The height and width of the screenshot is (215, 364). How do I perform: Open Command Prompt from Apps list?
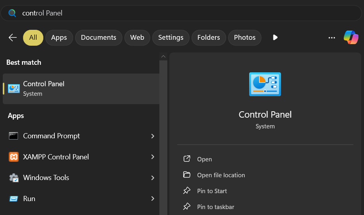[81, 136]
